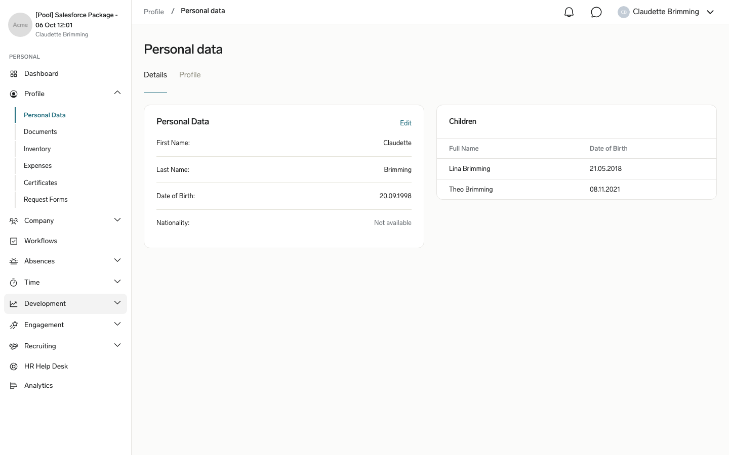Click the Company people icon
Image resolution: width=729 pixels, height=455 pixels.
(14, 221)
